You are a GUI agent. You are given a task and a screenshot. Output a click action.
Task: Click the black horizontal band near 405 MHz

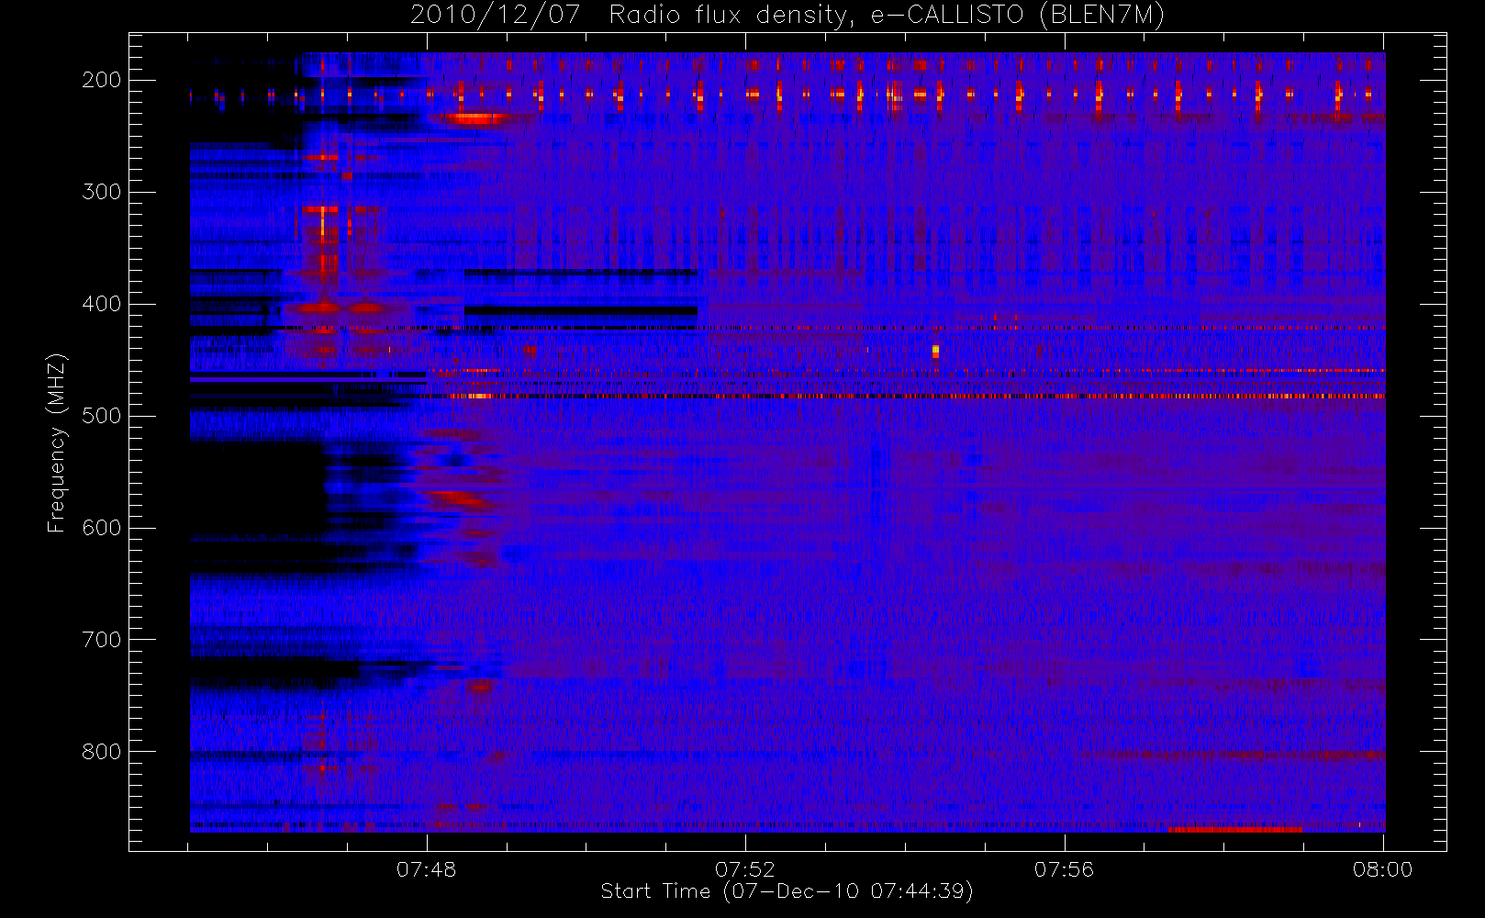(581, 310)
